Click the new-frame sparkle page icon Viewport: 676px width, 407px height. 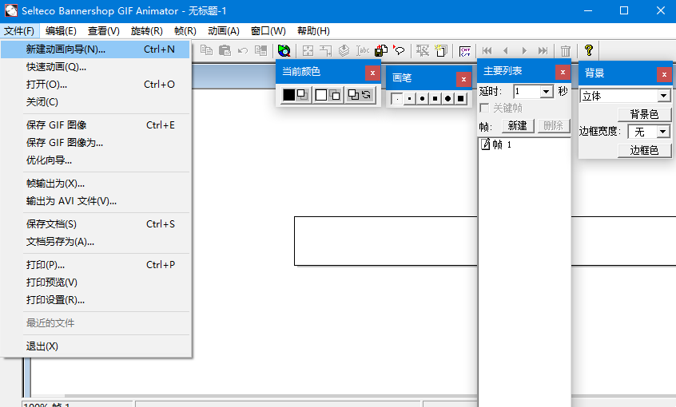[x=441, y=50]
